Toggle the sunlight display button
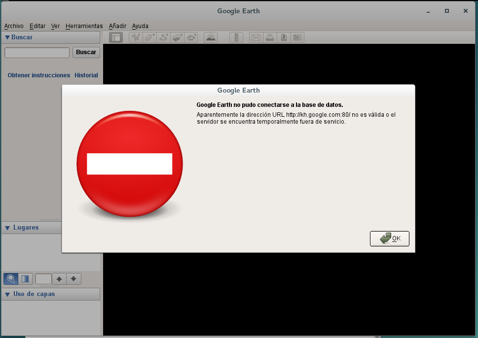Viewport: 478px width, 338px height. point(211,37)
